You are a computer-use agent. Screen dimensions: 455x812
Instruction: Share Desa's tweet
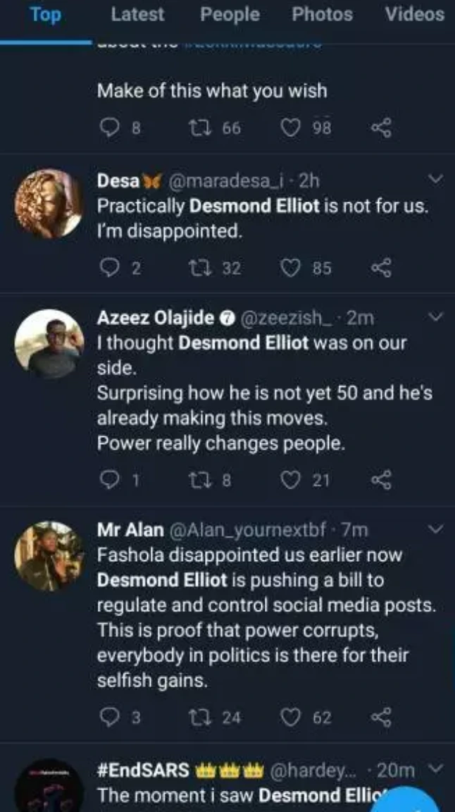(380, 268)
